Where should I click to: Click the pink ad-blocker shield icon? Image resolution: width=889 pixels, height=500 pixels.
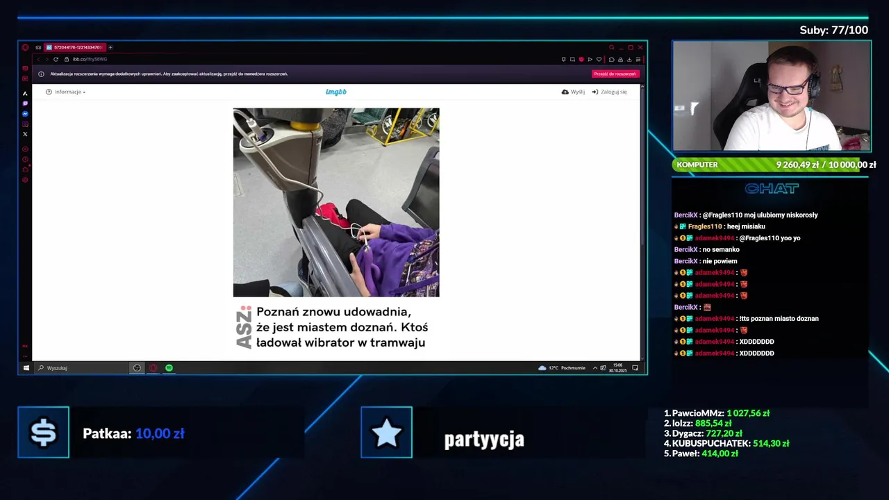[x=581, y=59]
